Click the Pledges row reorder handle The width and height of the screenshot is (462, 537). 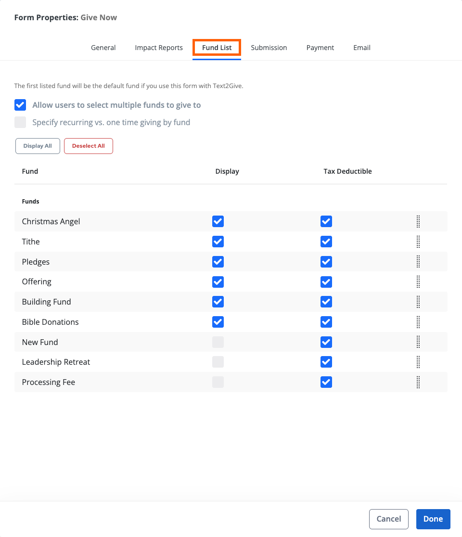tap(418, 262)
